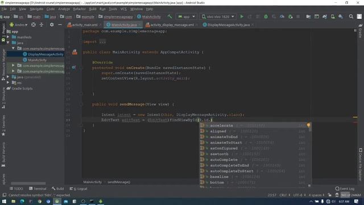Switch to DisplayMessageActivity.java tab
This screenshot has height=205, width=364.
coord(229,24)
